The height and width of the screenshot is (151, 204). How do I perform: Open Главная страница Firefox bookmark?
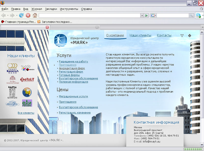pyautogui.click(x=19, y=22)
